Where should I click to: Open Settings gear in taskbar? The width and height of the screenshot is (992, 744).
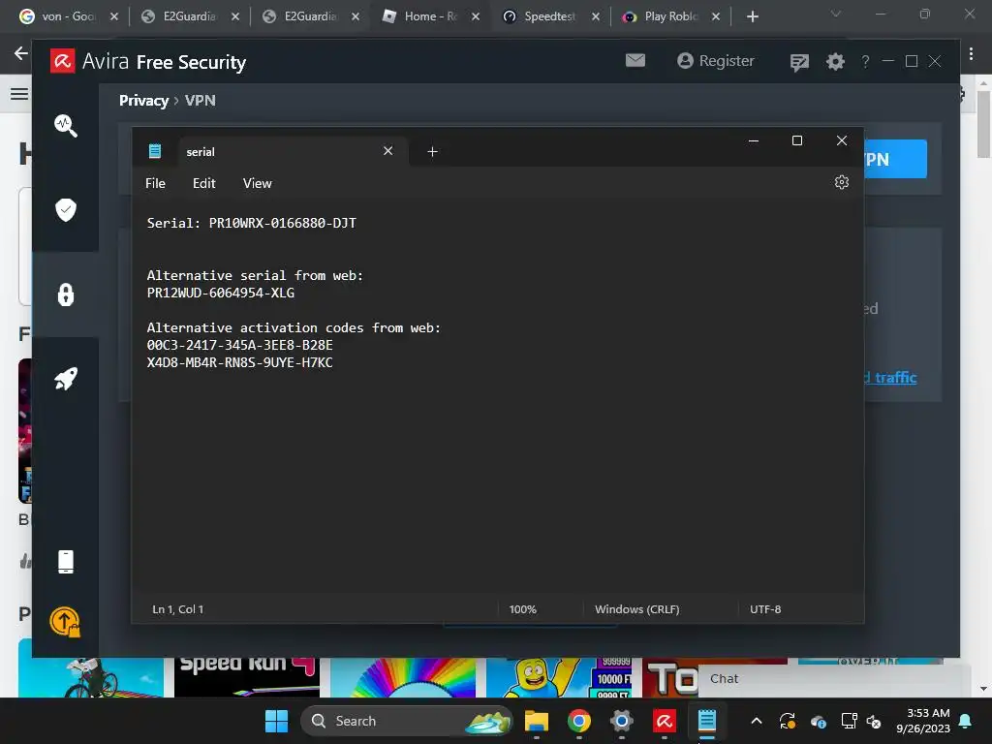(x=622, y=721)
